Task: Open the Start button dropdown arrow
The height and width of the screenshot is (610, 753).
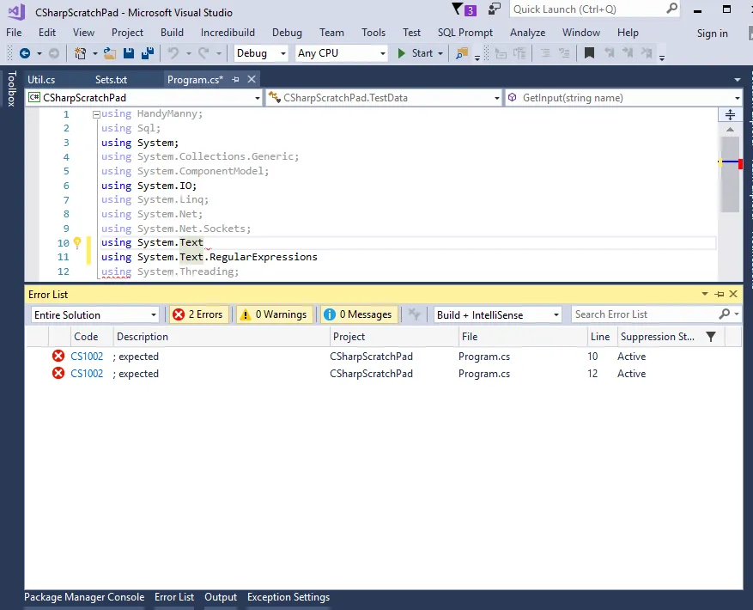Action: pyautogui.click(x=440, y=53)
